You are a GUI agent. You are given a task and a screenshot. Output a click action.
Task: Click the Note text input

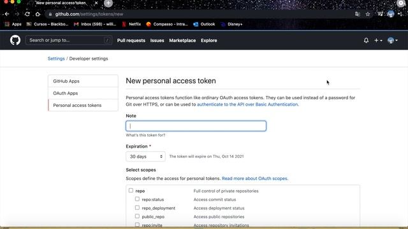click(x=196, y=126)
